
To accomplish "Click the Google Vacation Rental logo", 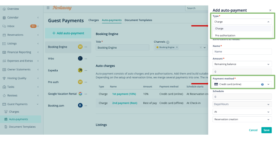I will coord(80,94).
